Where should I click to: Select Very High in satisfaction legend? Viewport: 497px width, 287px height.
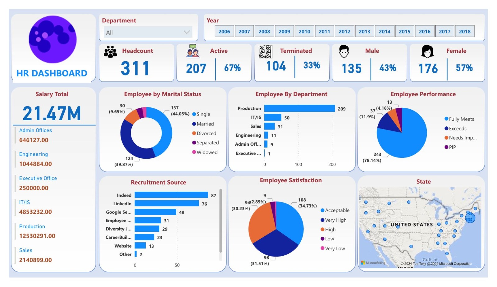tap(335, 220)
